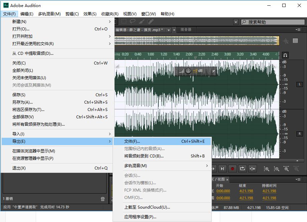Toggle the right channel R button
The image size is (307, 222).
299,134
